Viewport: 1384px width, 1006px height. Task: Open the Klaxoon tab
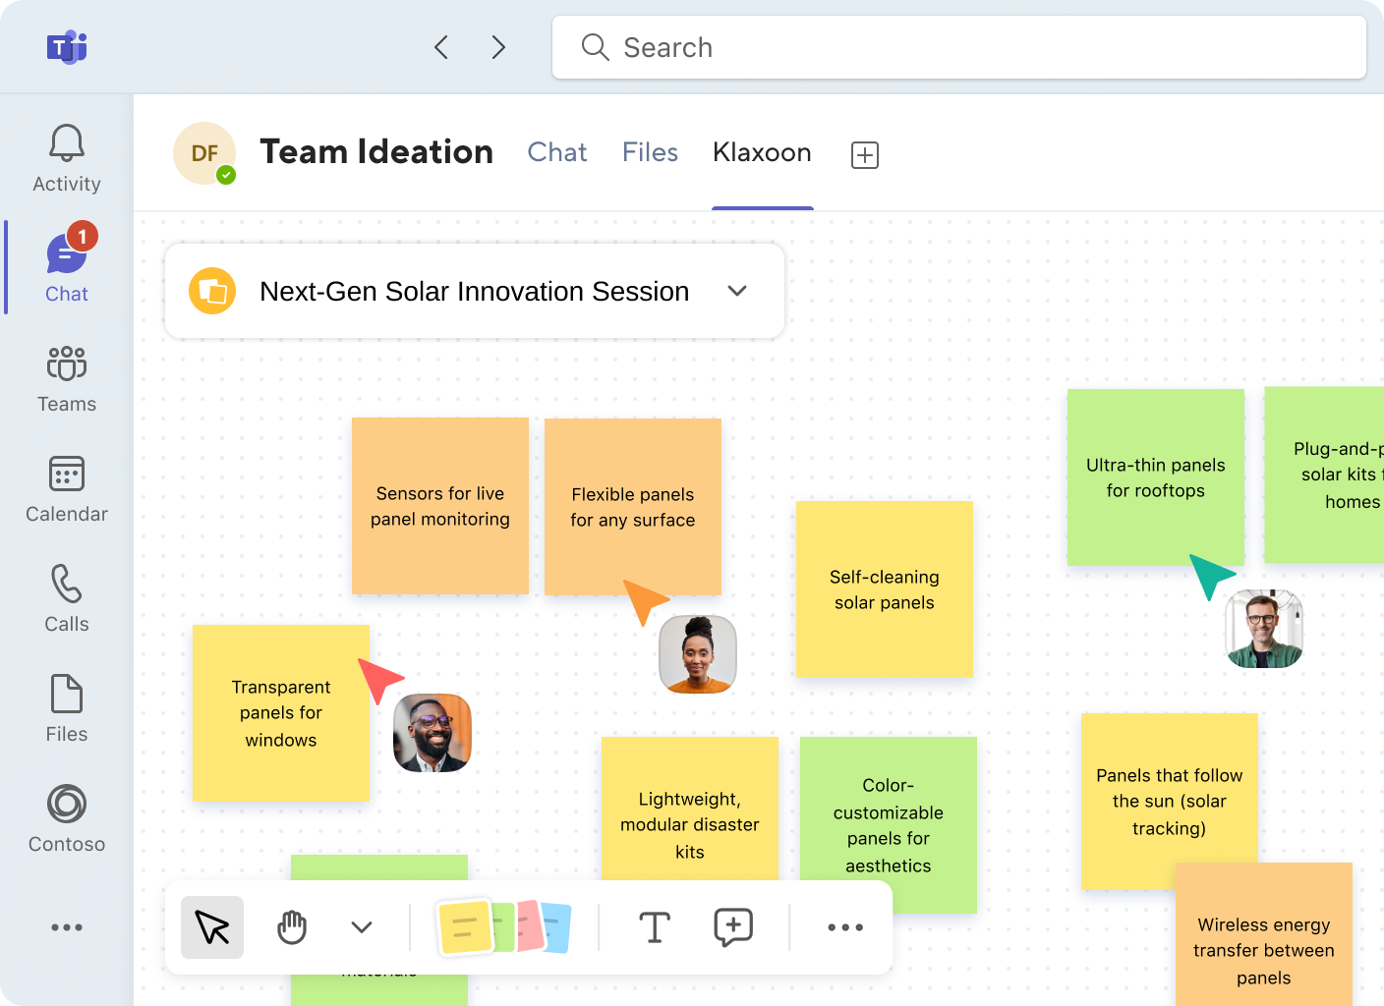762,152
